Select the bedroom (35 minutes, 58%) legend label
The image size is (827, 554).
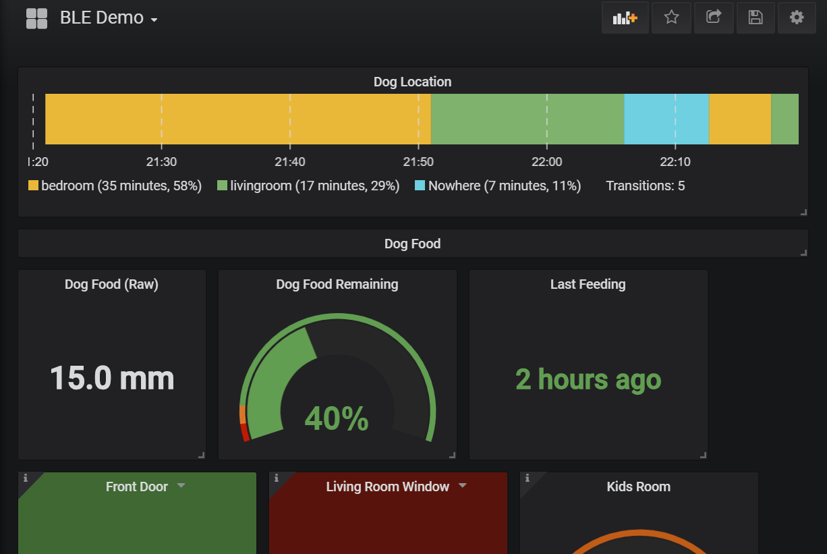[x=121, y=186]
